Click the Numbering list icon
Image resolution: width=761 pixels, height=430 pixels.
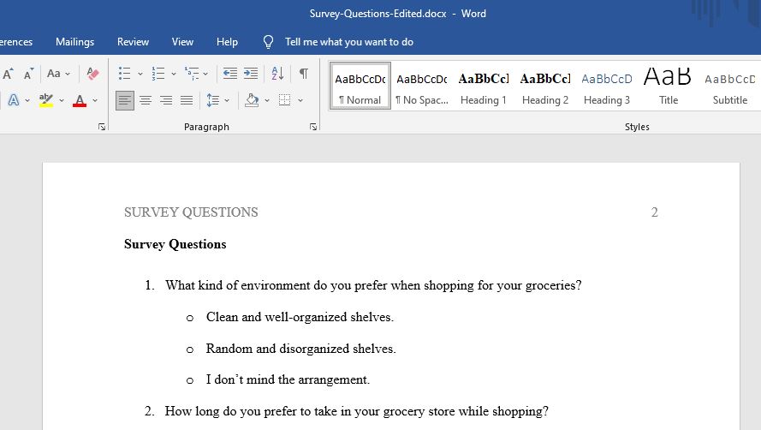(158, 74)
